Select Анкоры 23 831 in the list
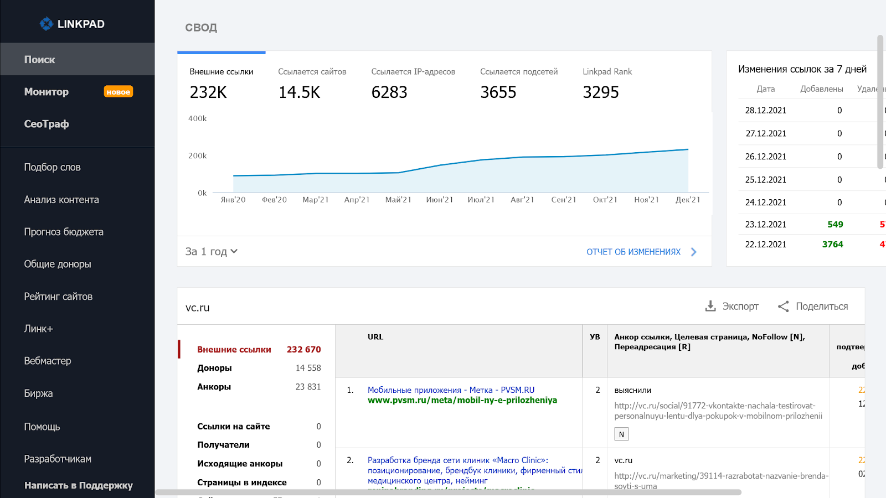Screen dimensions: 886x498 coord(259,387)
